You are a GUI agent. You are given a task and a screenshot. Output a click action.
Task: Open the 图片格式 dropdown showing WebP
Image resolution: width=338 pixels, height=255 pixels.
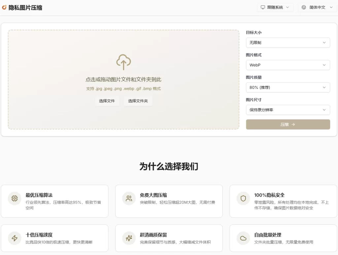coord(287,65)
